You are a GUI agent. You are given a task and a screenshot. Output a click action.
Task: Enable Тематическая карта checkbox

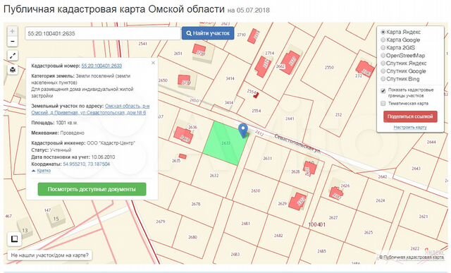(x=383, y=103)
